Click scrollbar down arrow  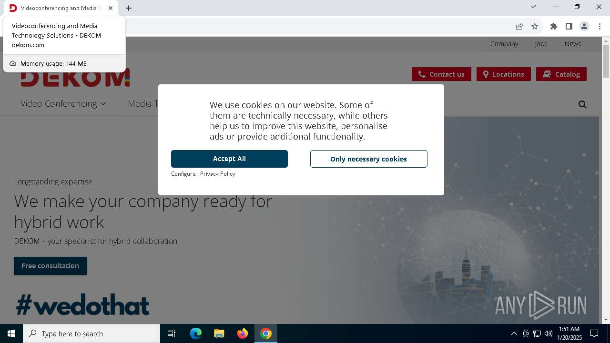[x=606, y=320]
